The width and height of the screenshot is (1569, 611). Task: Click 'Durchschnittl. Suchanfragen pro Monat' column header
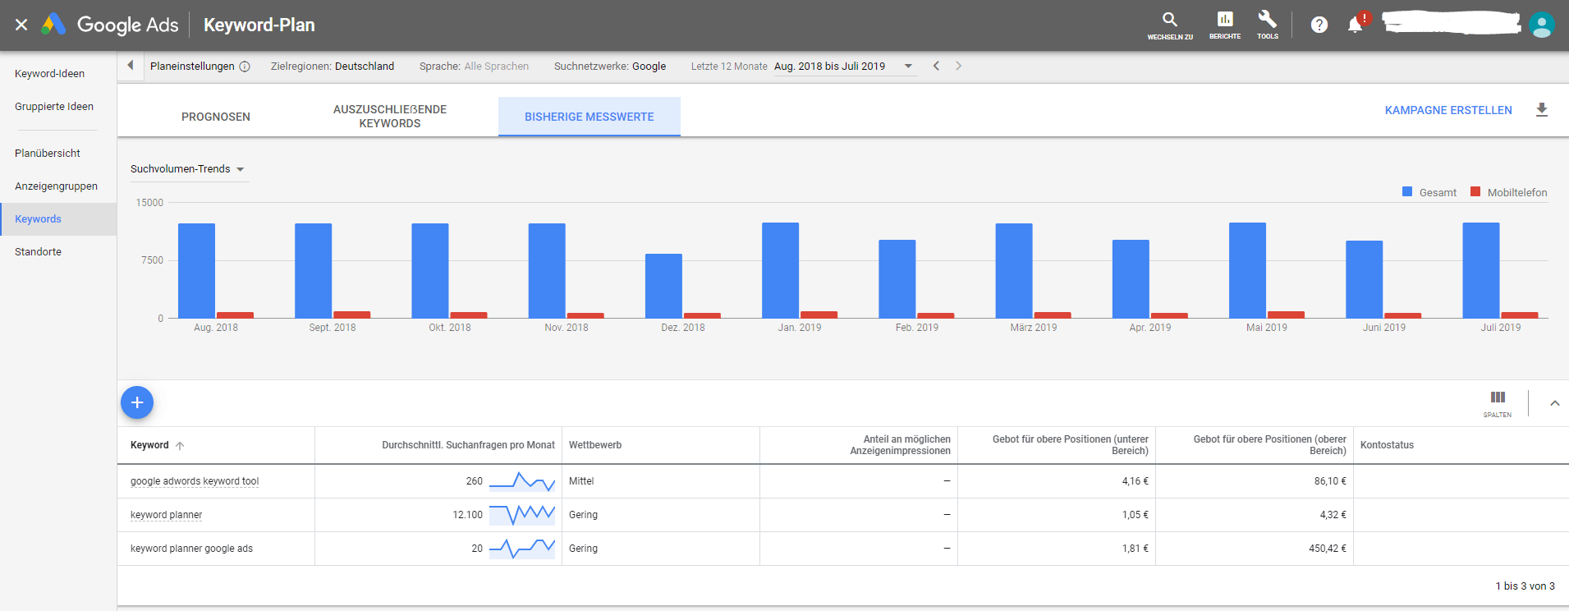click(468, 445)
